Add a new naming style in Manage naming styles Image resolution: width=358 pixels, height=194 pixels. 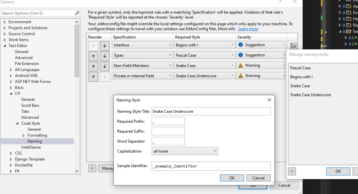pos(292,171)
